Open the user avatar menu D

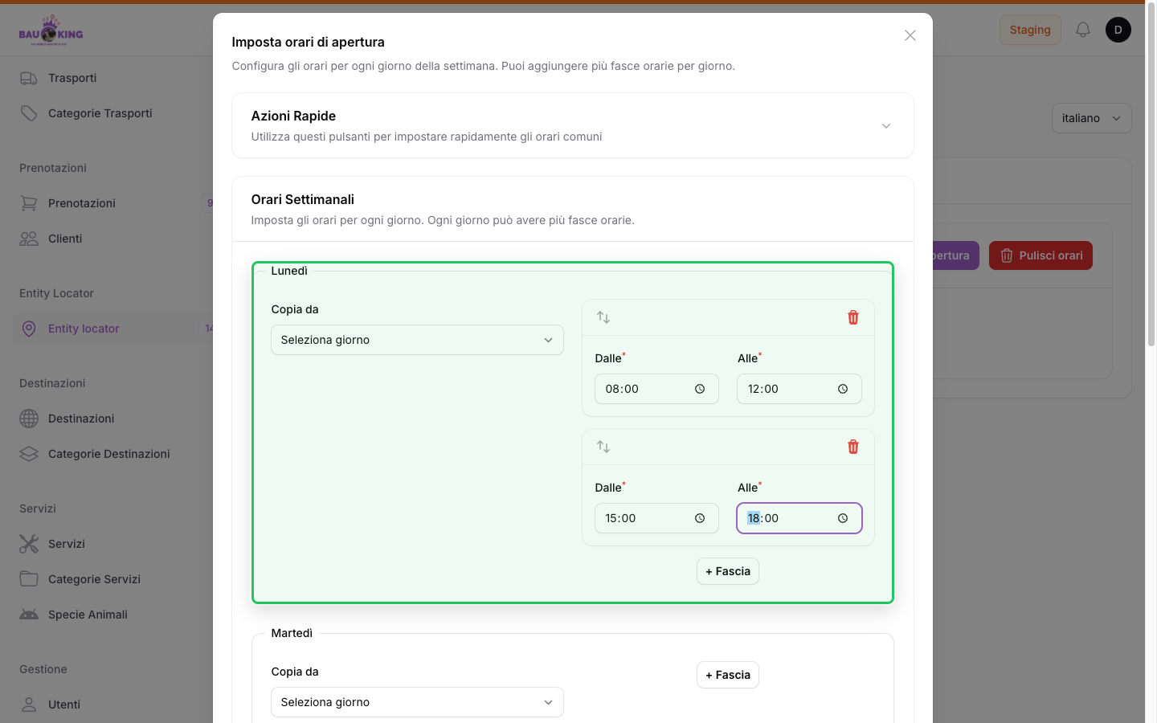click(1118, 30)
